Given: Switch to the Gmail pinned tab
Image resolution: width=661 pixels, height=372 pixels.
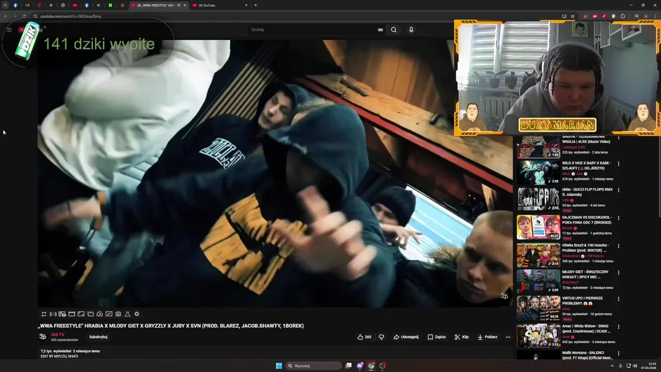Looking at the screenshot, I should (x=27, y=5).
